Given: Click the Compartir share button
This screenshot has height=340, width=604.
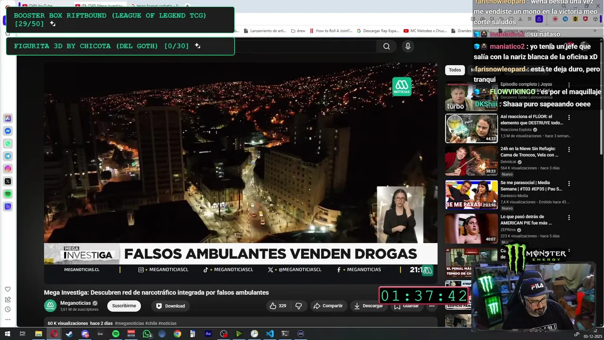Looking at the screenshot, I should pyautogui.click(x=328, y=306).
